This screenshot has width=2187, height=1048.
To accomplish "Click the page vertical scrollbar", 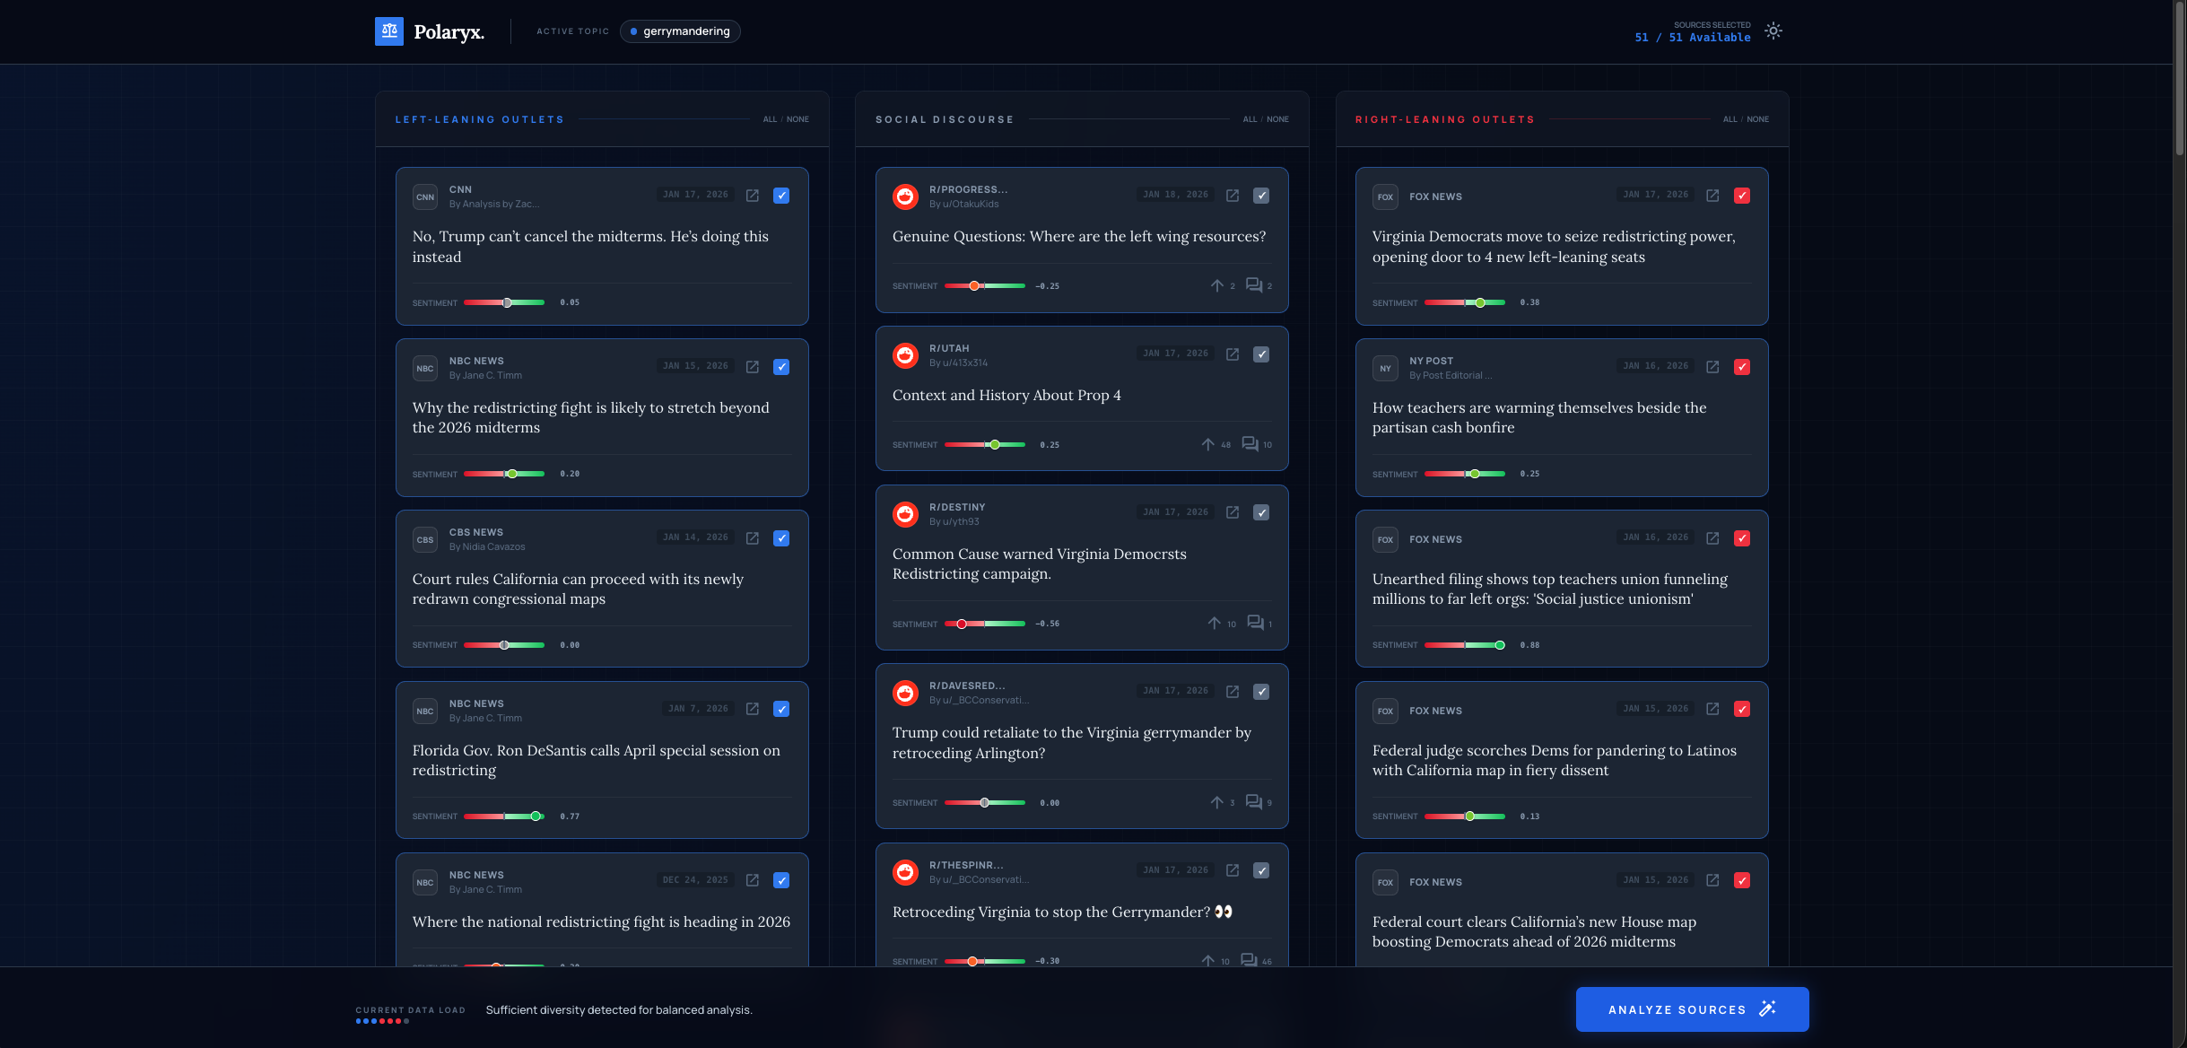I will 2180,81.
